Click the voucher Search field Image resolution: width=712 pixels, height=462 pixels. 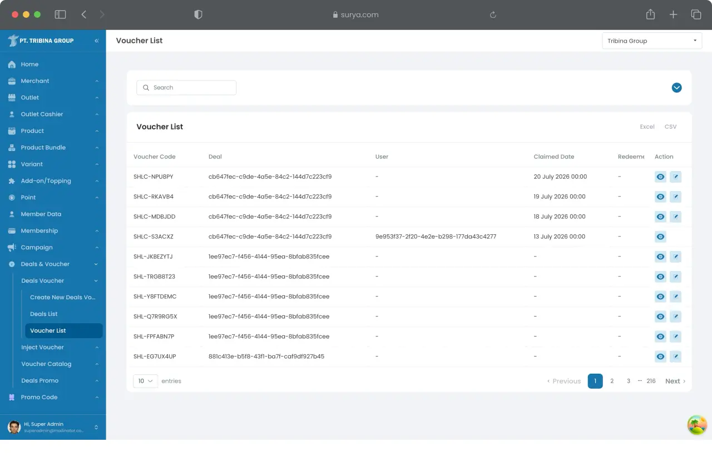[186, 88]
